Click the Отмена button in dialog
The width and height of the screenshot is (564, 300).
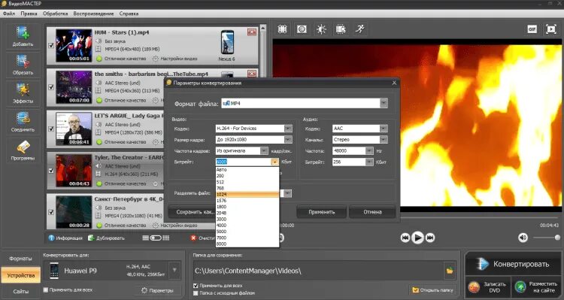(x=372, y=212)
